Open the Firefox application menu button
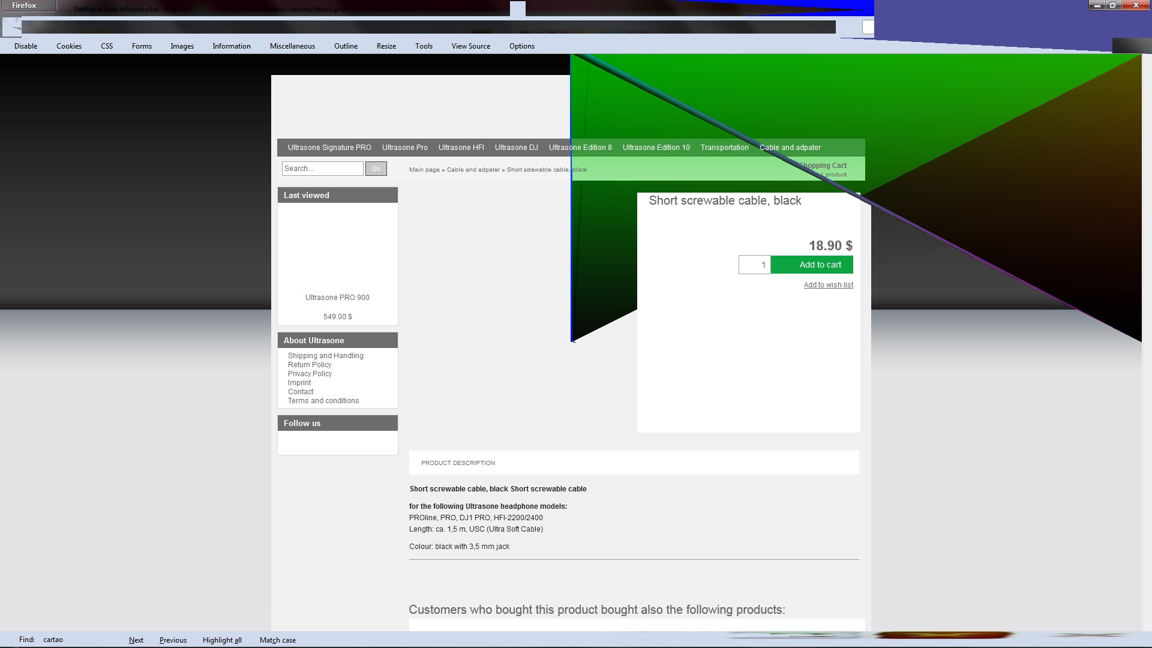Screen dimensions: 1152x648 coord(27,5)
